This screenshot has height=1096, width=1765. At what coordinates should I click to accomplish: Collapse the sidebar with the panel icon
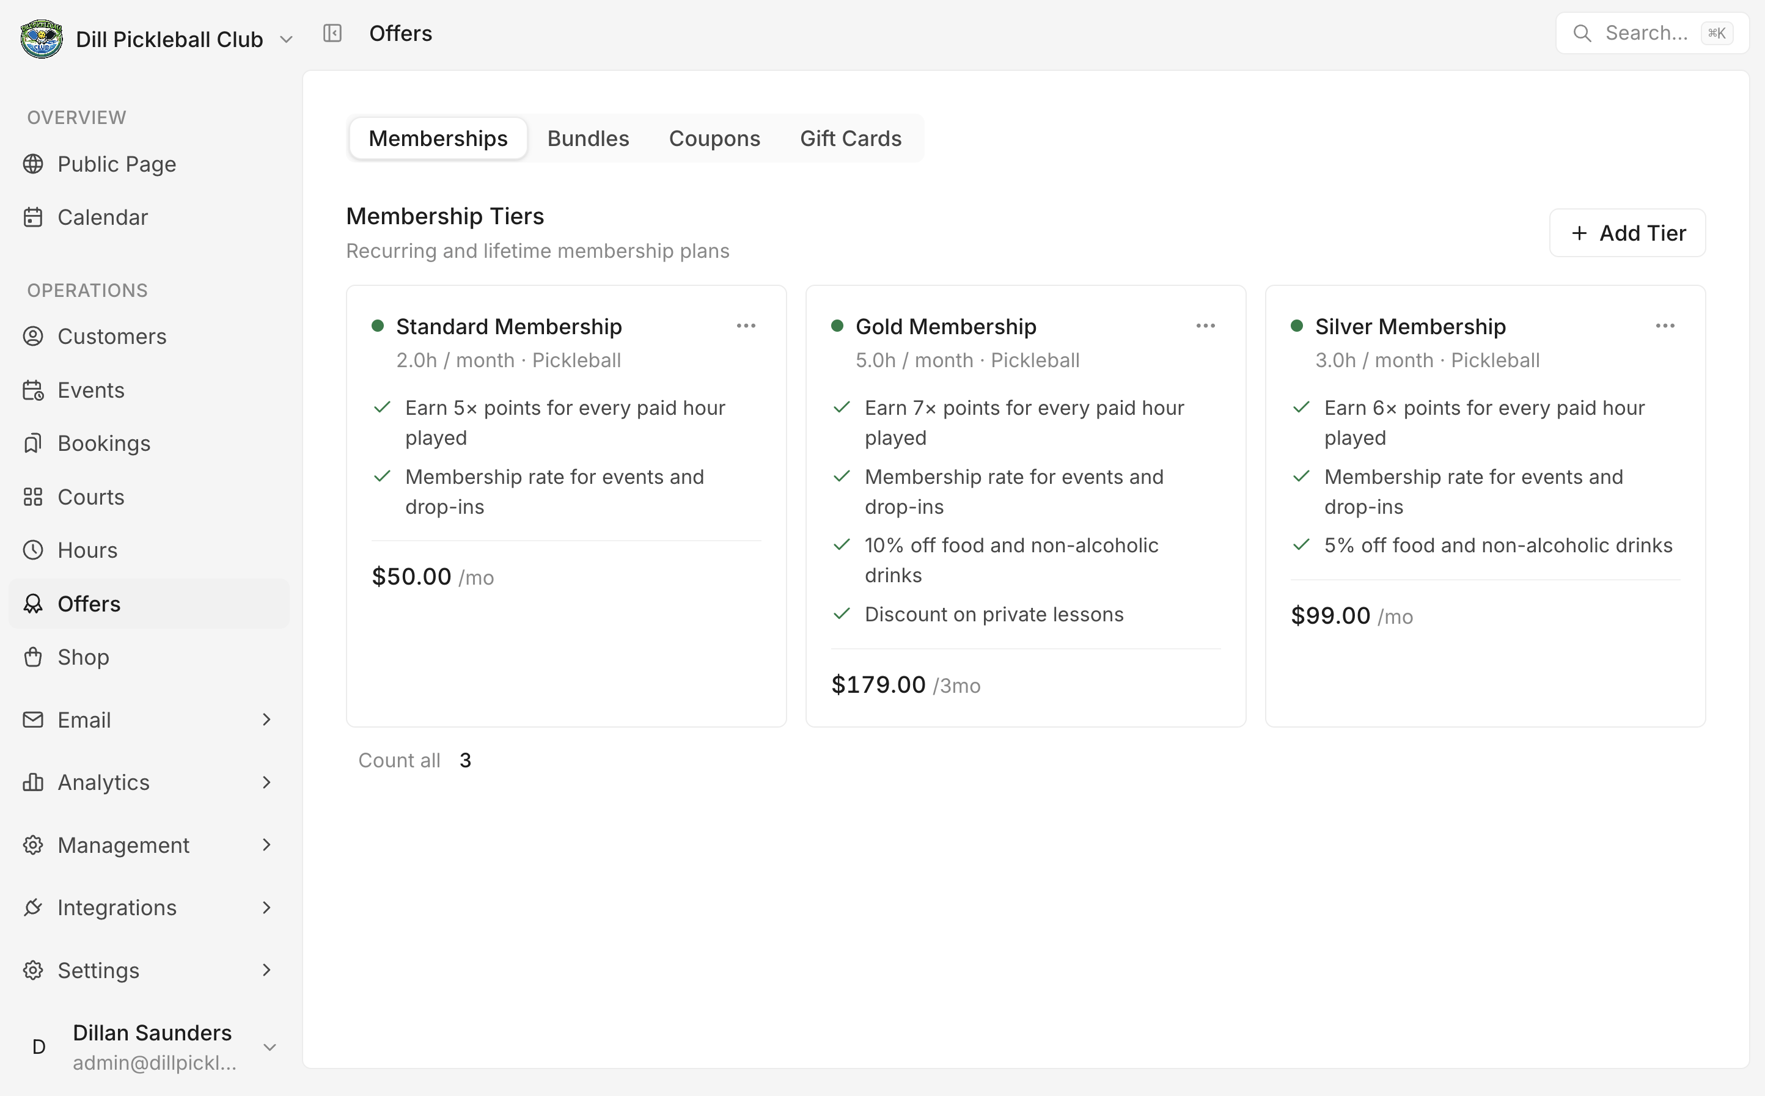[332, 34]
